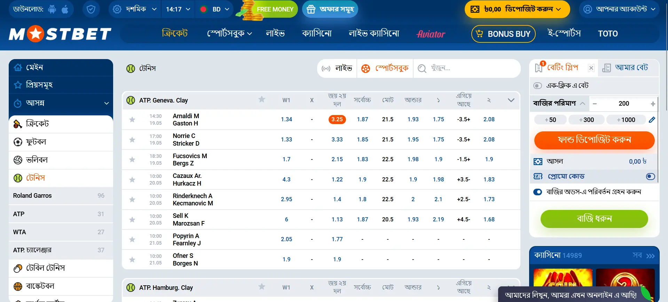Expand the deposit ৳0,00 dropdown
668x302 pixels.
[x=517, y=9]
